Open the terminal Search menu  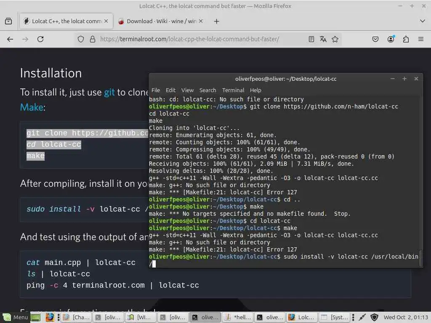[x=208, y=90]
